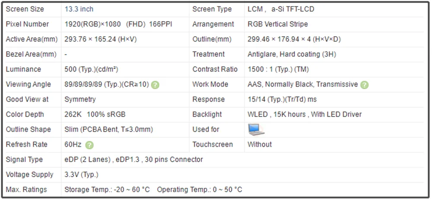Click the Active Area 293.76 × 165.24 value

click(x=101, y=39)
